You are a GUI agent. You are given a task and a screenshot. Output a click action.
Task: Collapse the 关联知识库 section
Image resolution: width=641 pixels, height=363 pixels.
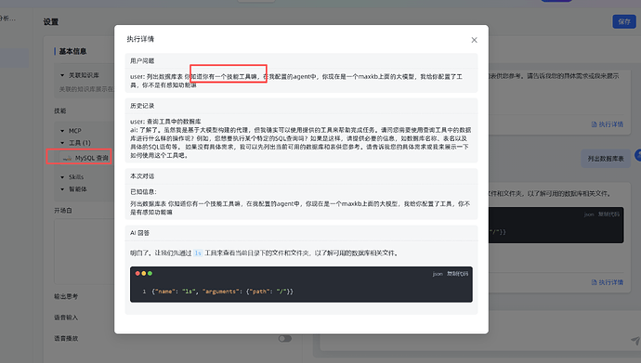pos(62,75)
